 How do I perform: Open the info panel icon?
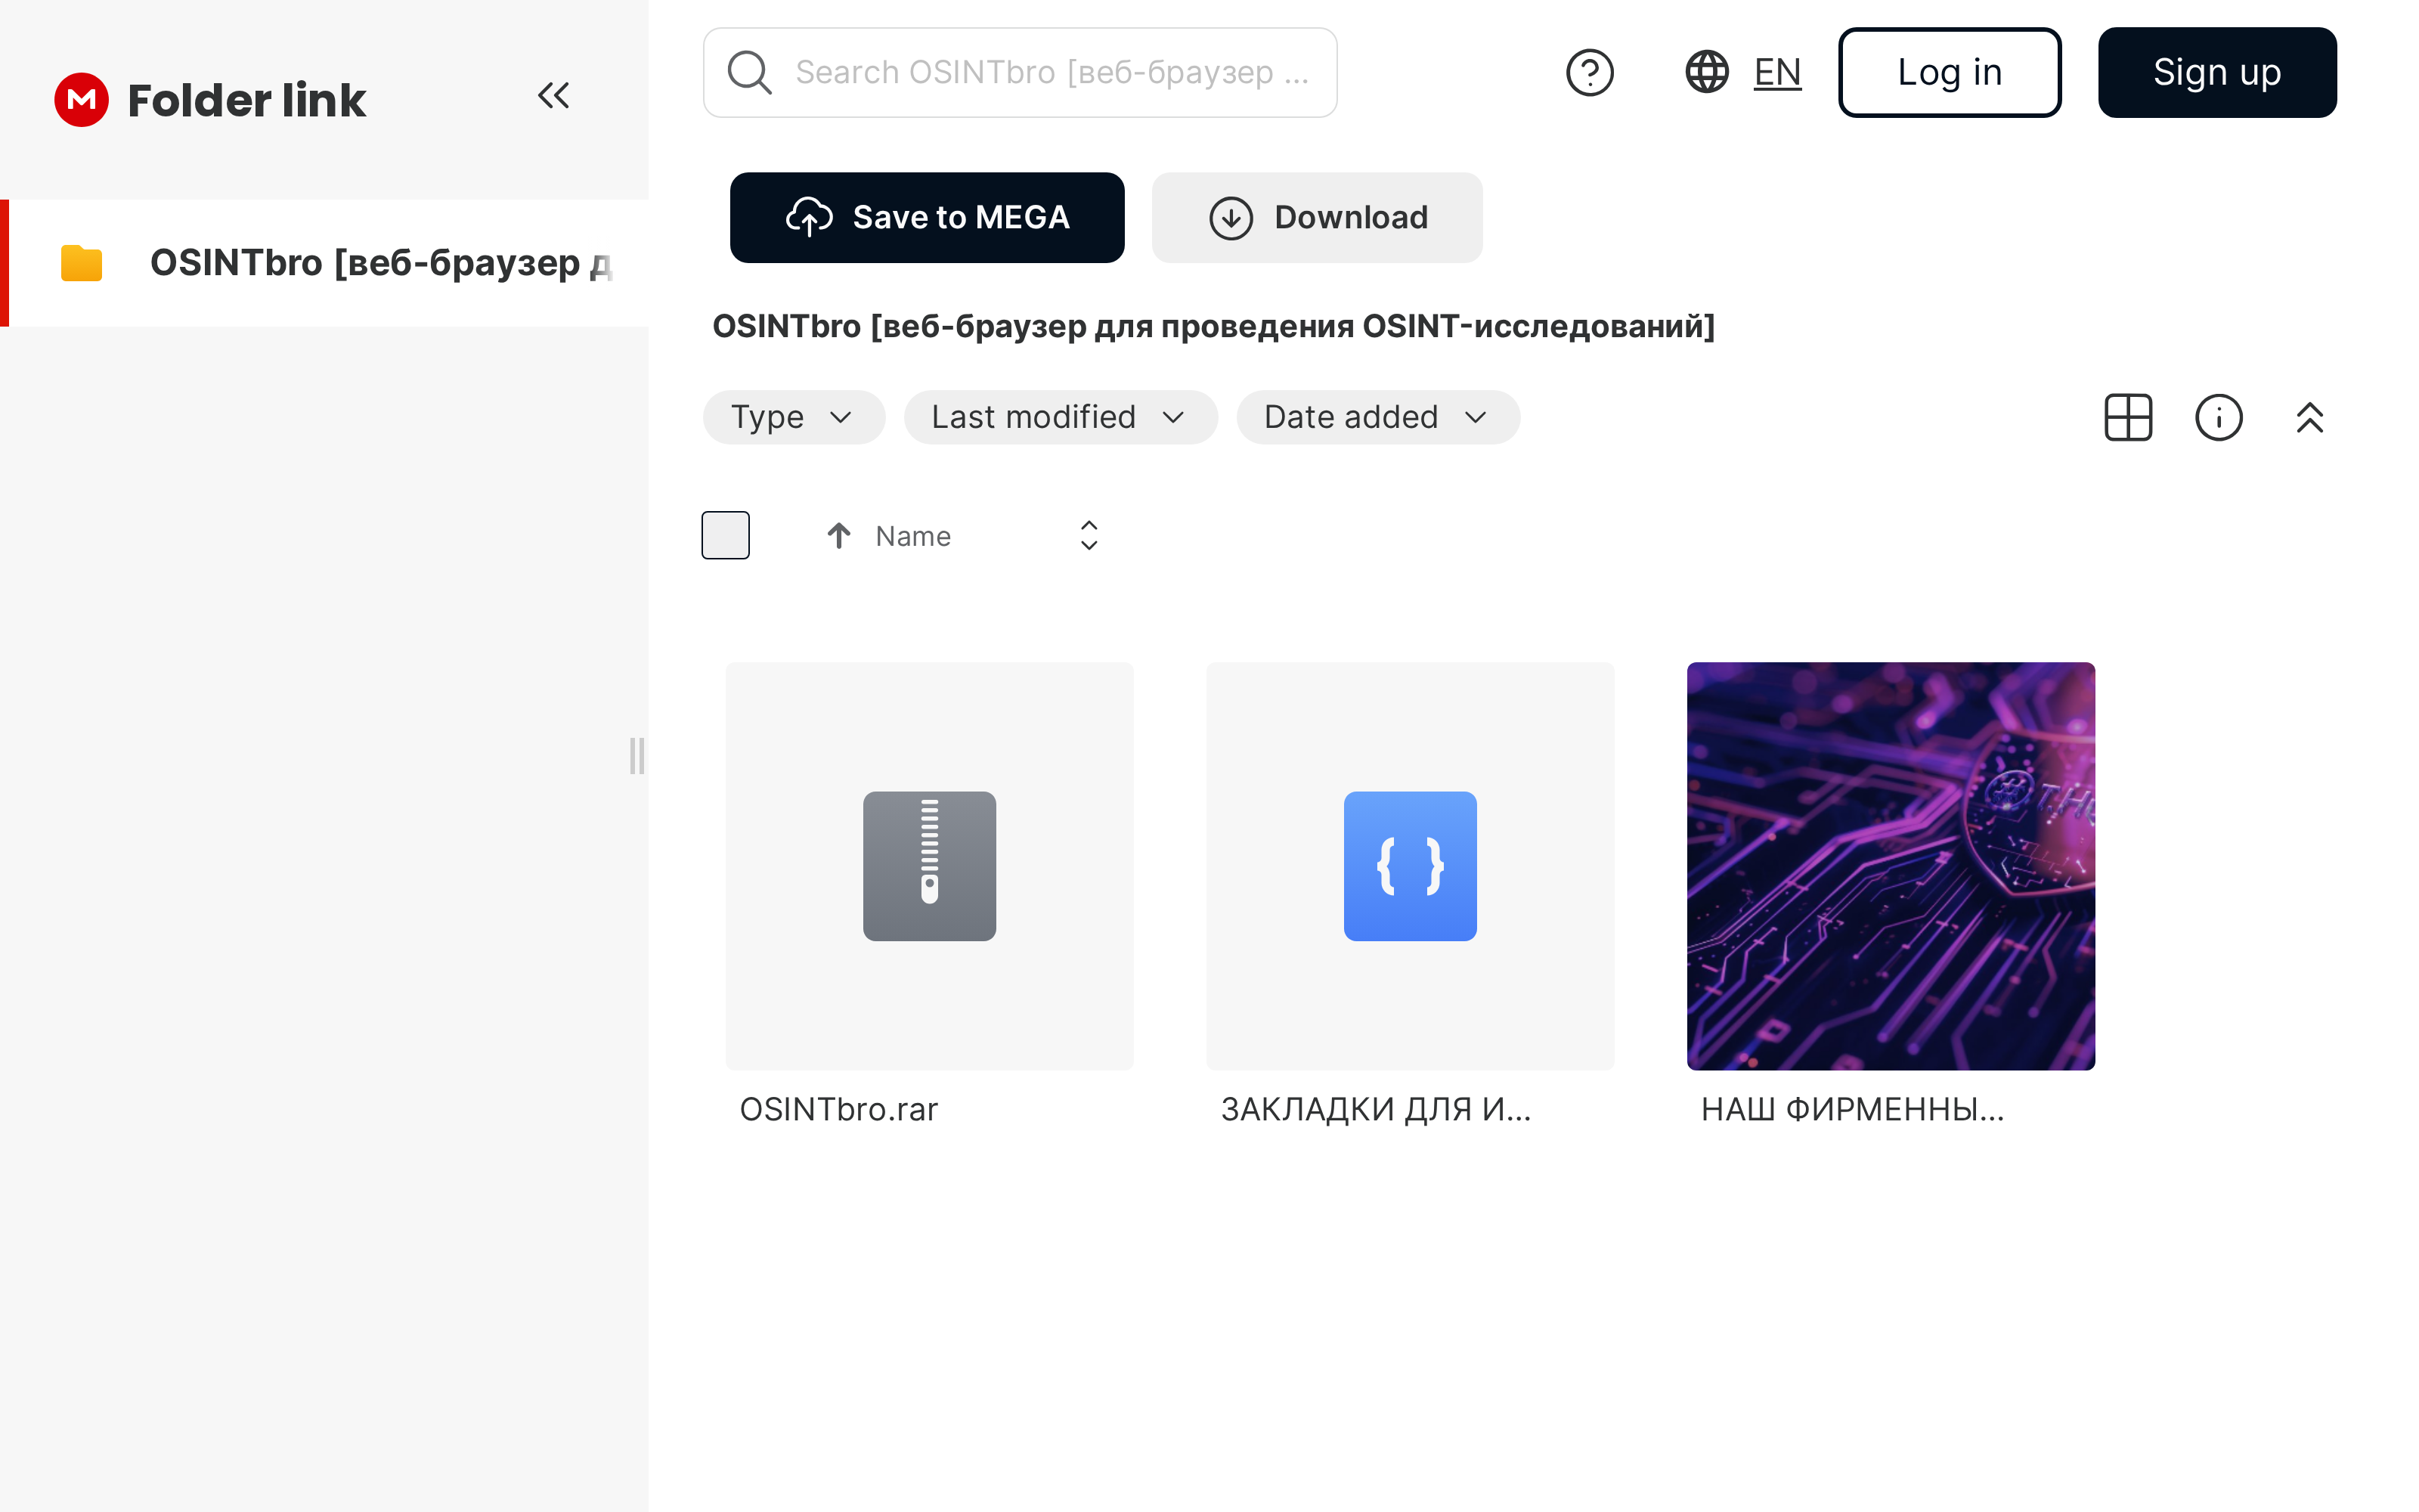[x=2218, y=417]
